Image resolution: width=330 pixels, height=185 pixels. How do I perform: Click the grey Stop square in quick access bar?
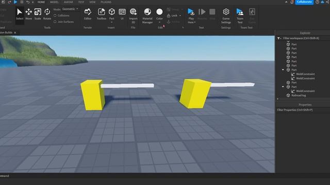(x=22, y=2)
